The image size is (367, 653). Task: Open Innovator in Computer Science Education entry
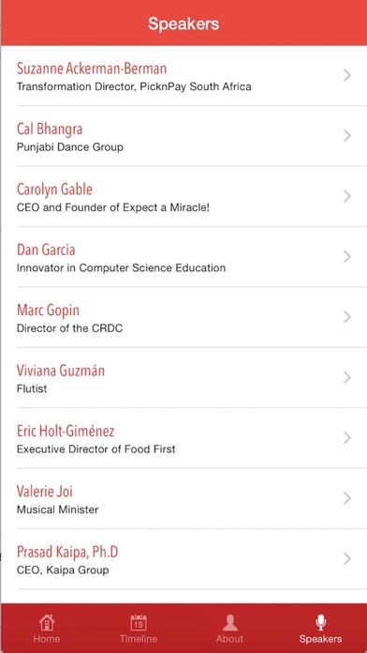[x=121, y=267]
